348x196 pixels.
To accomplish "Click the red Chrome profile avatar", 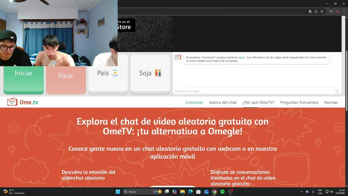I will tap(337, 11).
